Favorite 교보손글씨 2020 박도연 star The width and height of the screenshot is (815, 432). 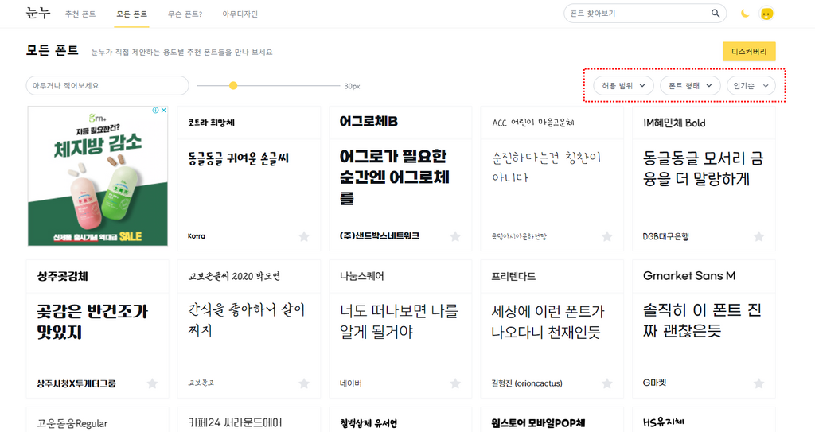[304, 383]
